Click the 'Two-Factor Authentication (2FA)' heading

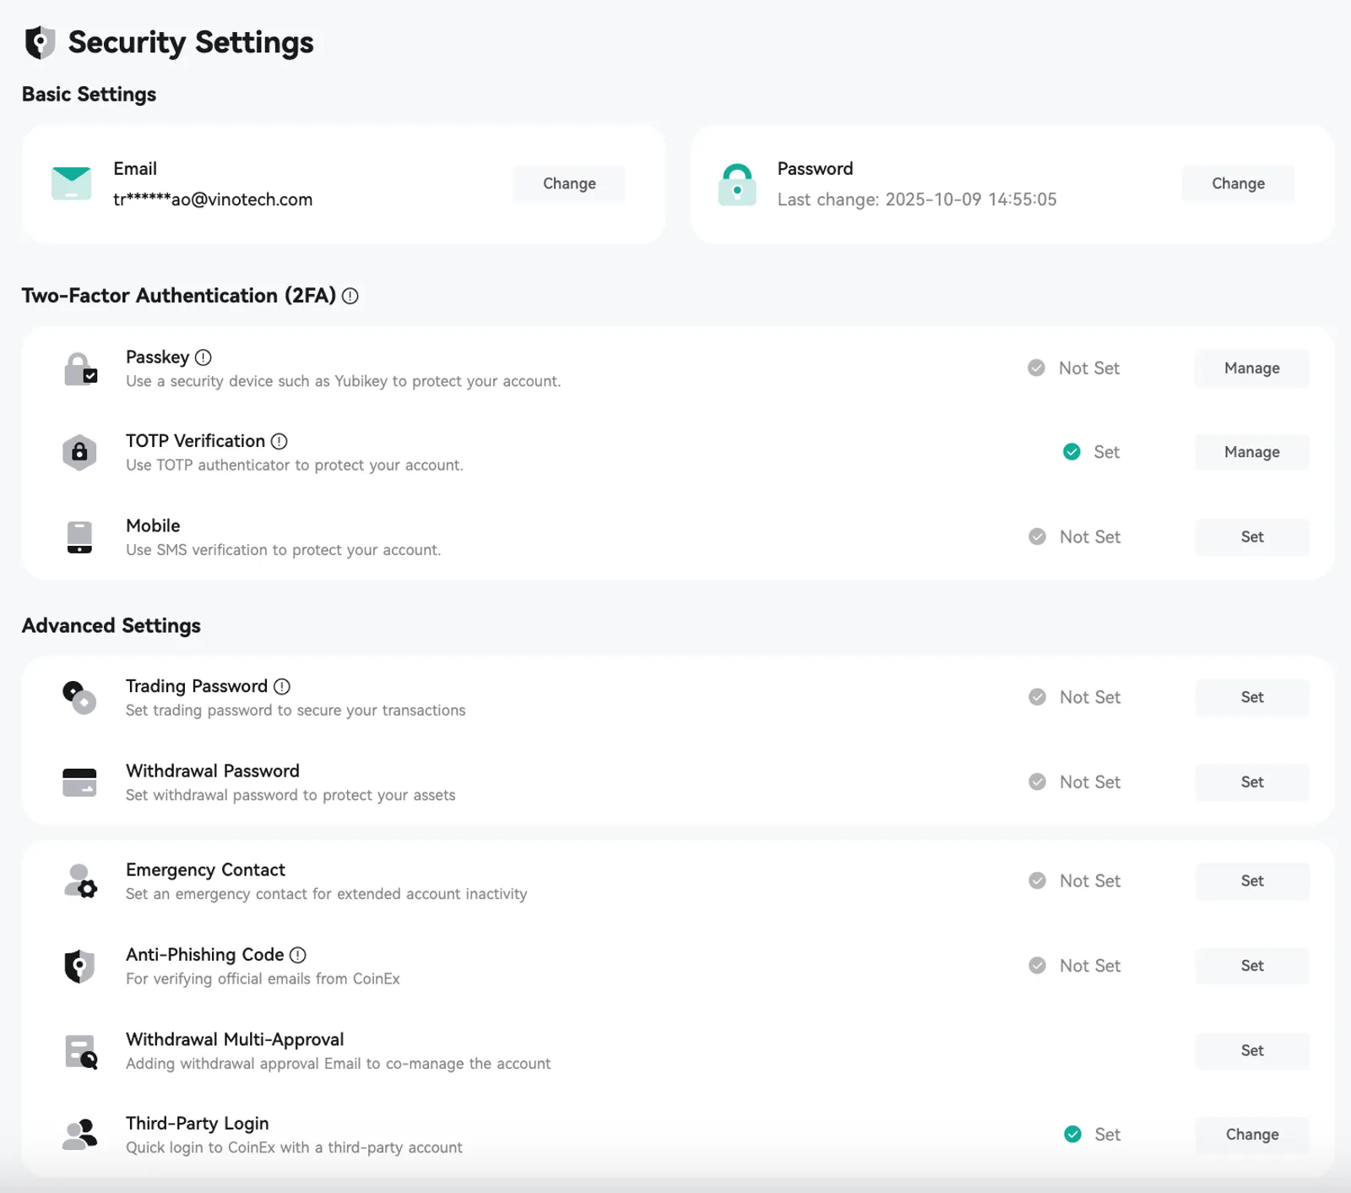tap(179, 296)
